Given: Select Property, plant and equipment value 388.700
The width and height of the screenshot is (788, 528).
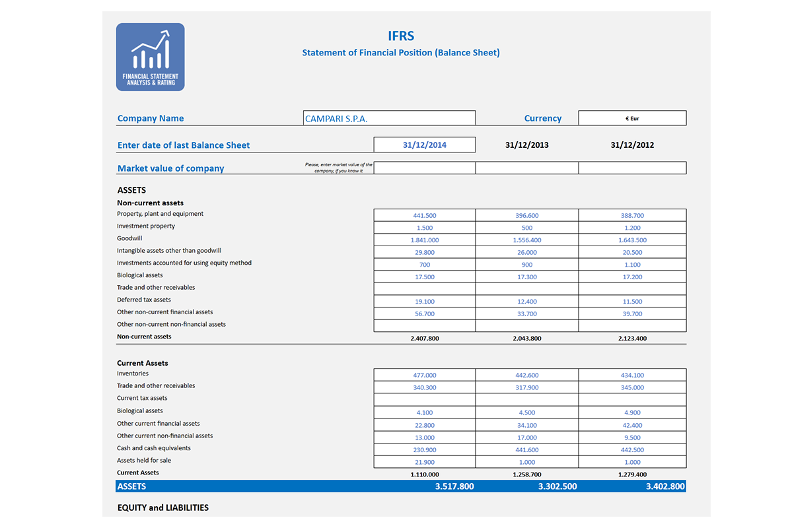Looking at the screenshot, I should pos(632,216).
